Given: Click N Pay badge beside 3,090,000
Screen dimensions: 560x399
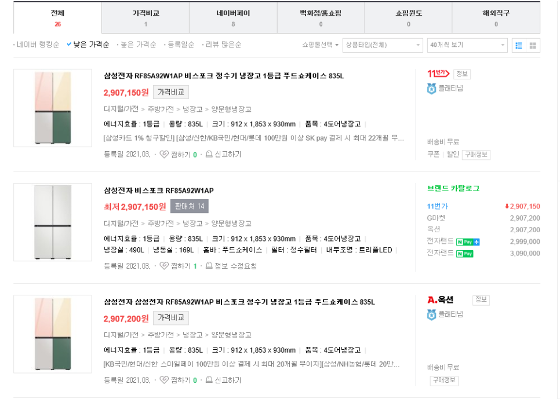Looking at the screenshot, I should [x=465, y=254].
